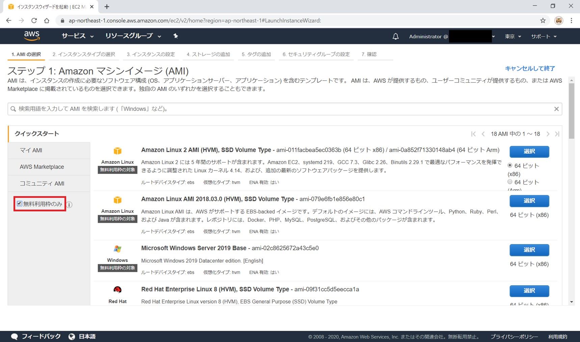Image resolution: width=580 pixels, height=342 pixels.
Task: Open the 利用規約 footer link
Action: pyautogui.click(x=558, y=337)
